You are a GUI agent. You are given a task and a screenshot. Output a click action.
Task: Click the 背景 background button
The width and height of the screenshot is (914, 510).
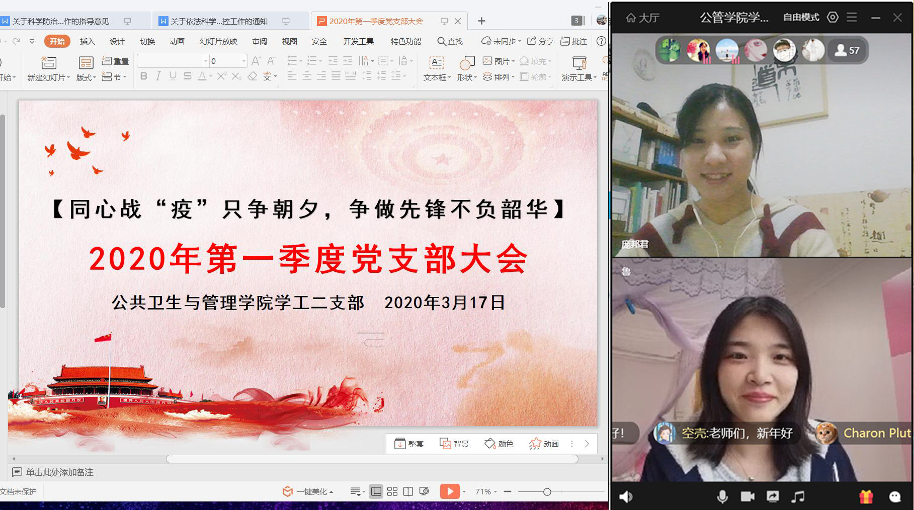(x=454, y=444)
